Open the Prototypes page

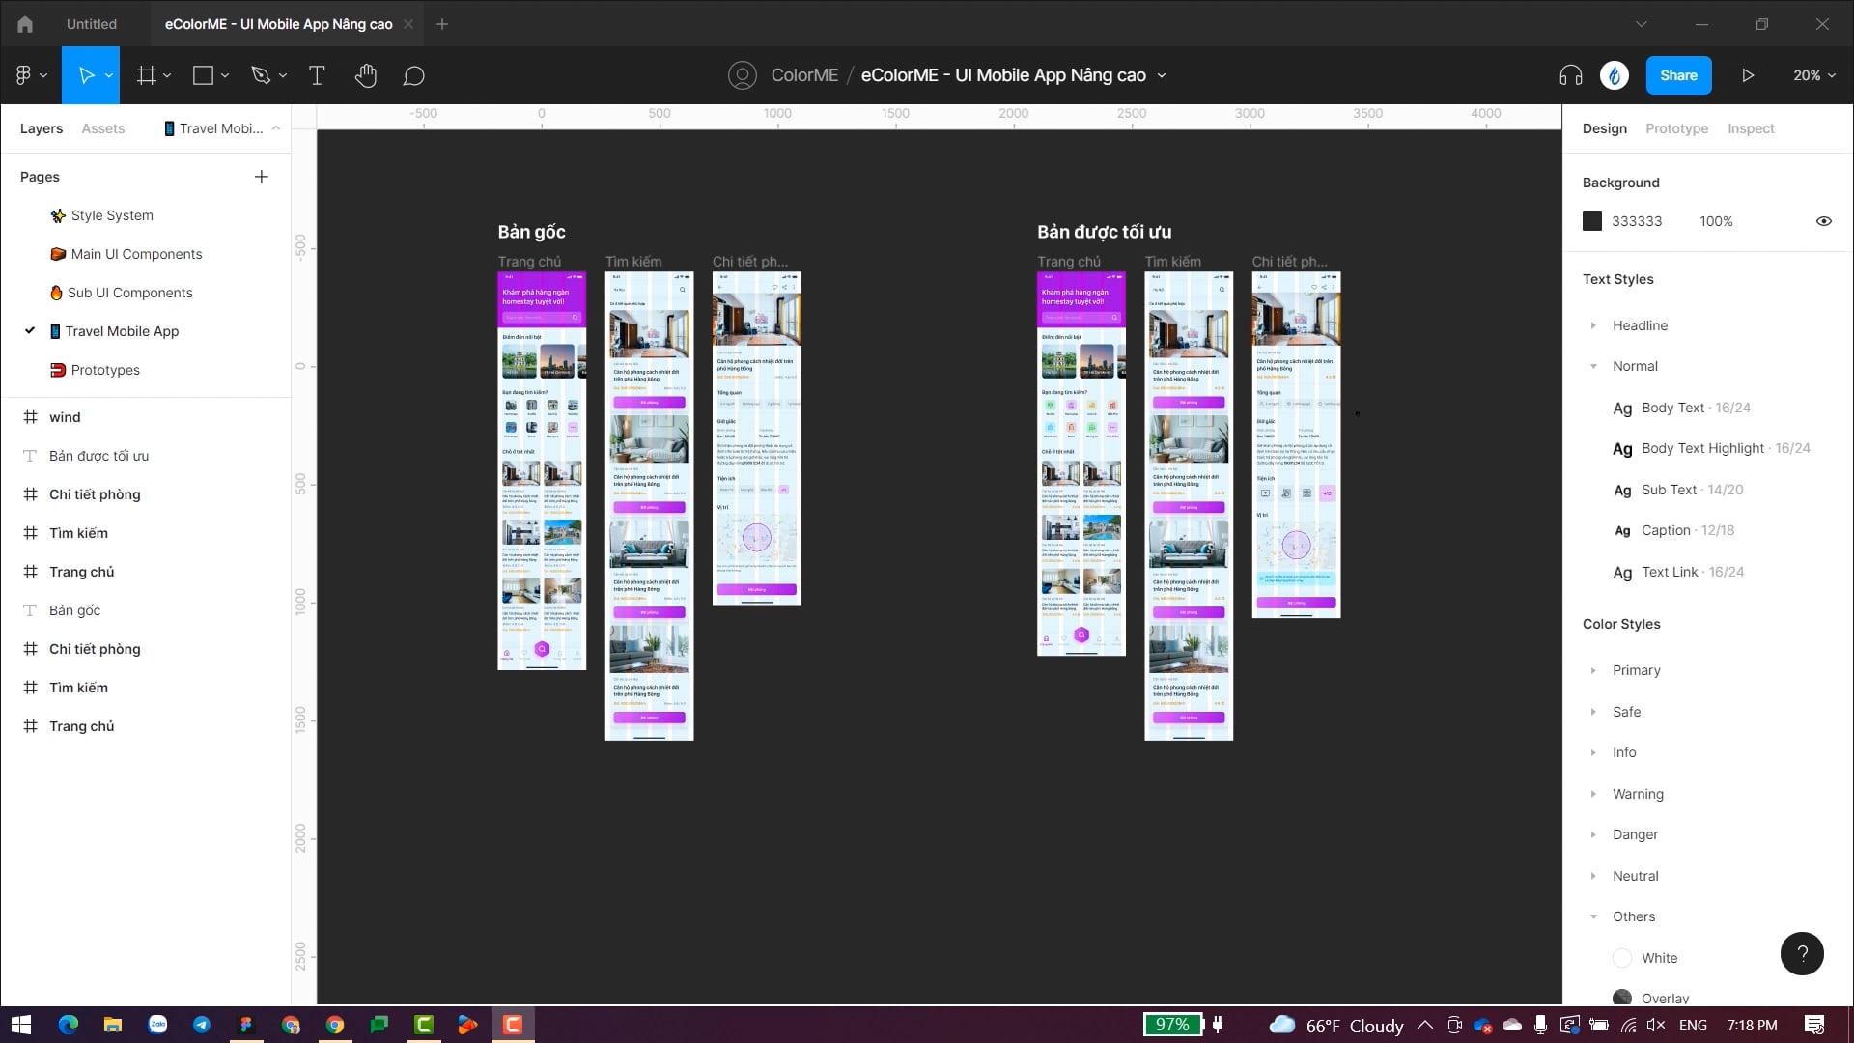105,370
